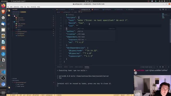Open index.html in the explorer

20,18
